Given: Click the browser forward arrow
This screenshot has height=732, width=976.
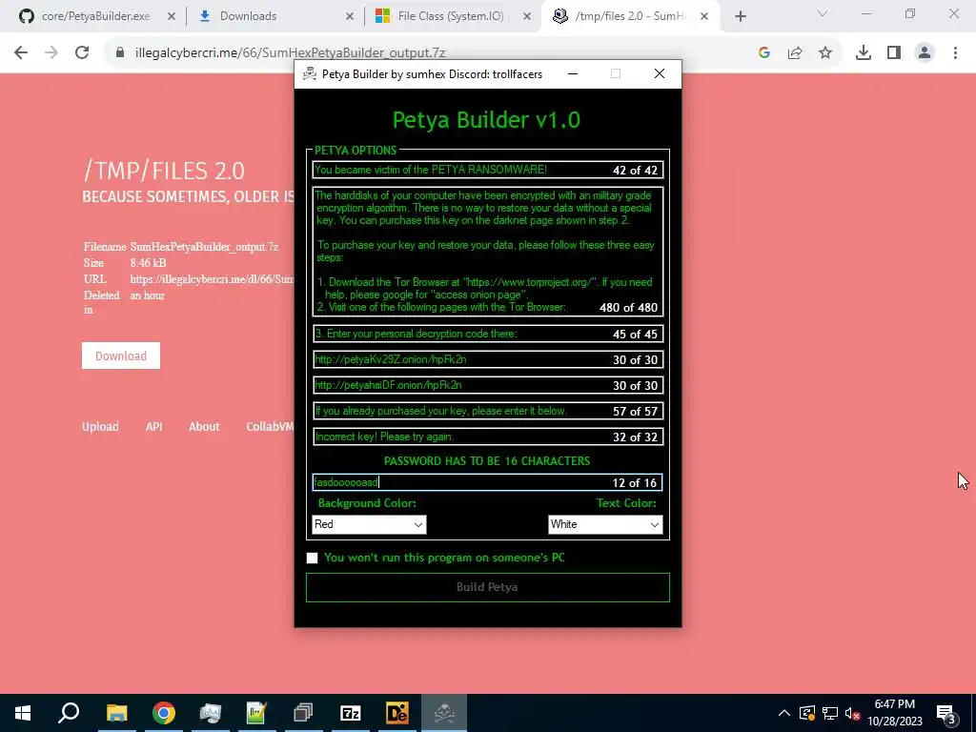Looking at the screenshot, I should pyautogui.click(x=51, y=53).
